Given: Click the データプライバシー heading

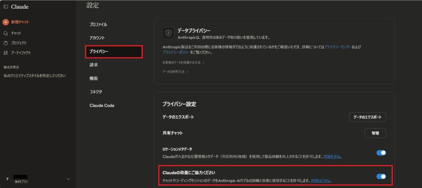Looking at the screenshot, I should click(x=194, y=30).
